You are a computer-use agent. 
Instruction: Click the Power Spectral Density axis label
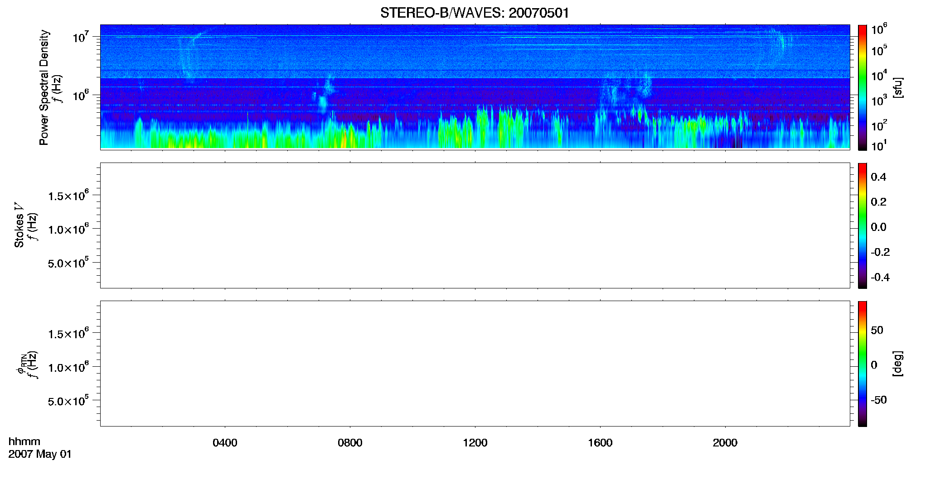tap(44, 87)
